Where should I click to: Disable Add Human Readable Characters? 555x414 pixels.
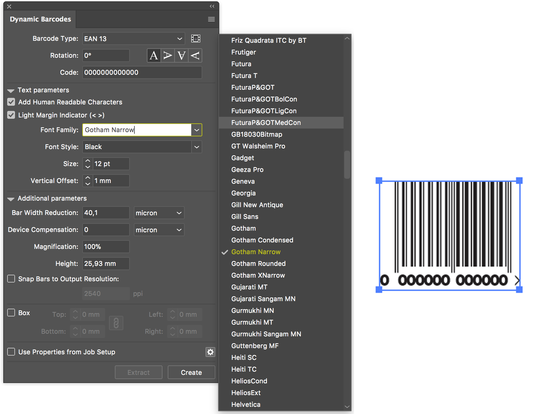[11, 102]
